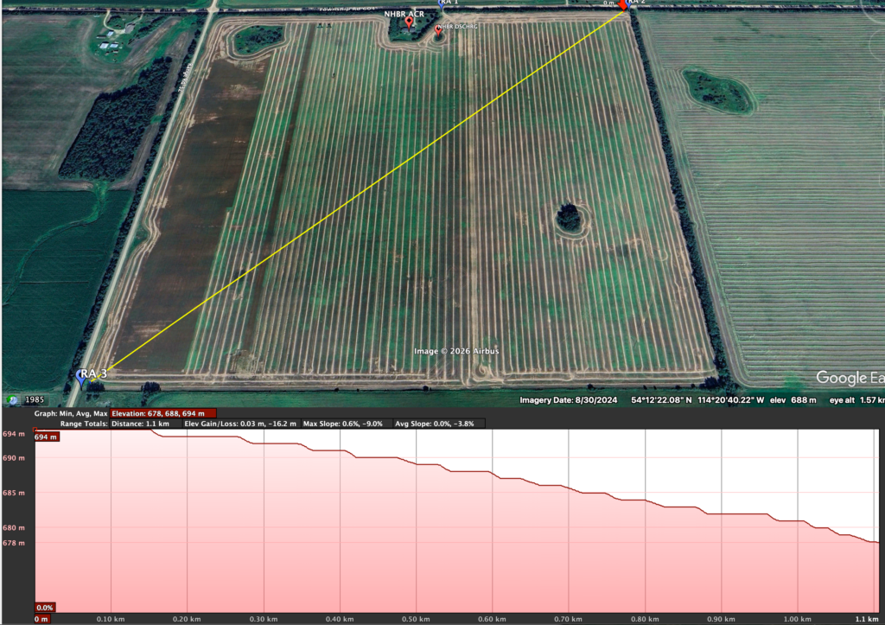Click the lone tree clump in field

coord(569,217)
